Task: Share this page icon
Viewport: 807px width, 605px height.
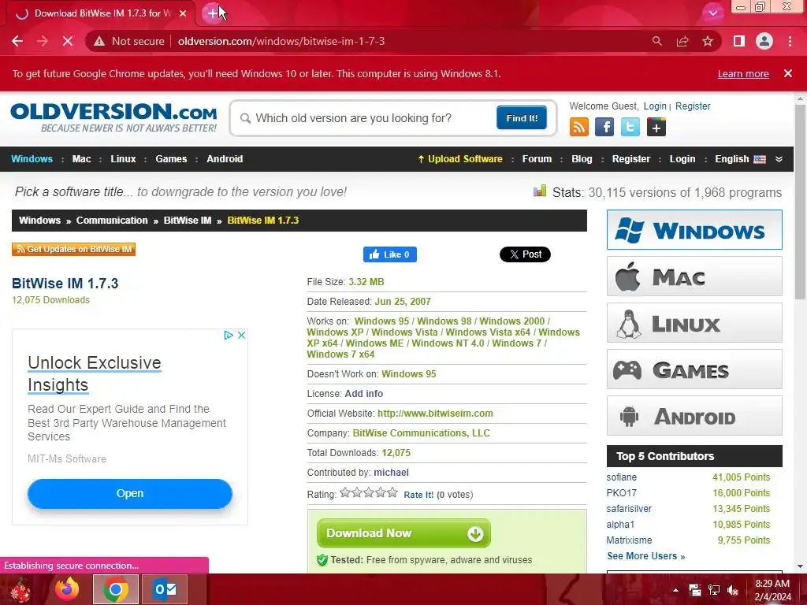Action: coord(682,41)
